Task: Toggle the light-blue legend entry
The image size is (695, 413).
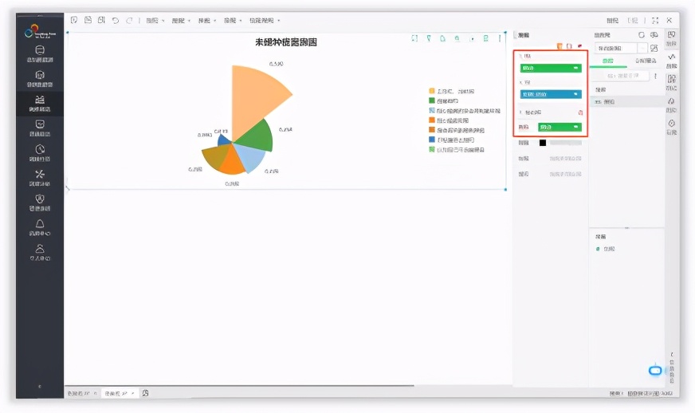Action: [x=464, y=111]
